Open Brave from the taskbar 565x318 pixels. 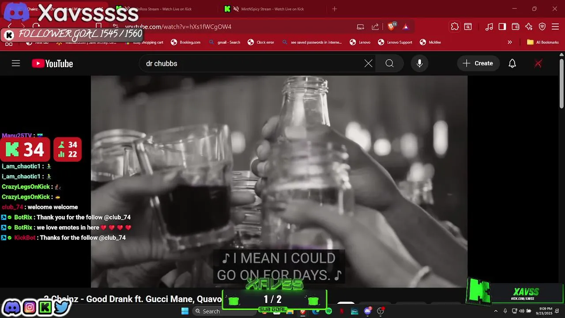coord(302,311)
